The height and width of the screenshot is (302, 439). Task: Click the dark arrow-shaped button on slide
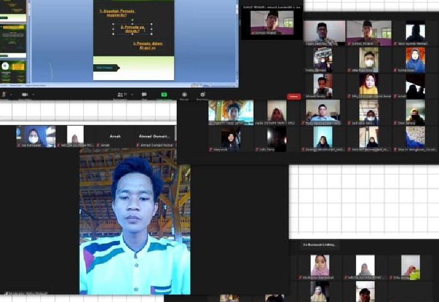[106, 68]
